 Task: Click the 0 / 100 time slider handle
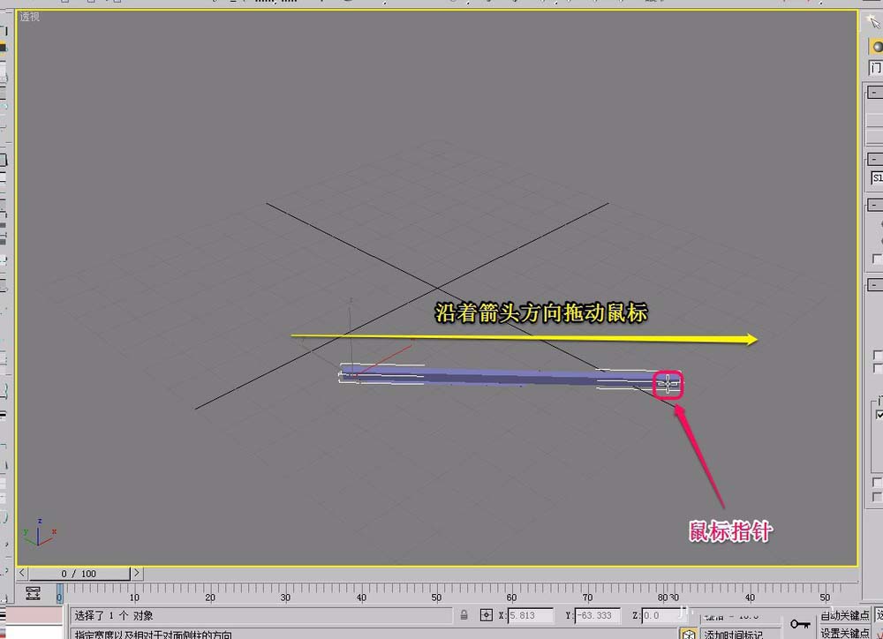(79, 573)
